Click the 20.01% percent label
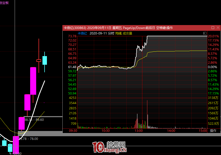Image resolution: width=221 pixels, height=155 pixels. coord(213,36)
